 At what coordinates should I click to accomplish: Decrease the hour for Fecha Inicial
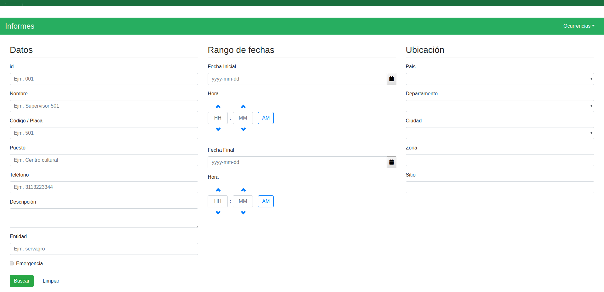[x=218, y=129]
